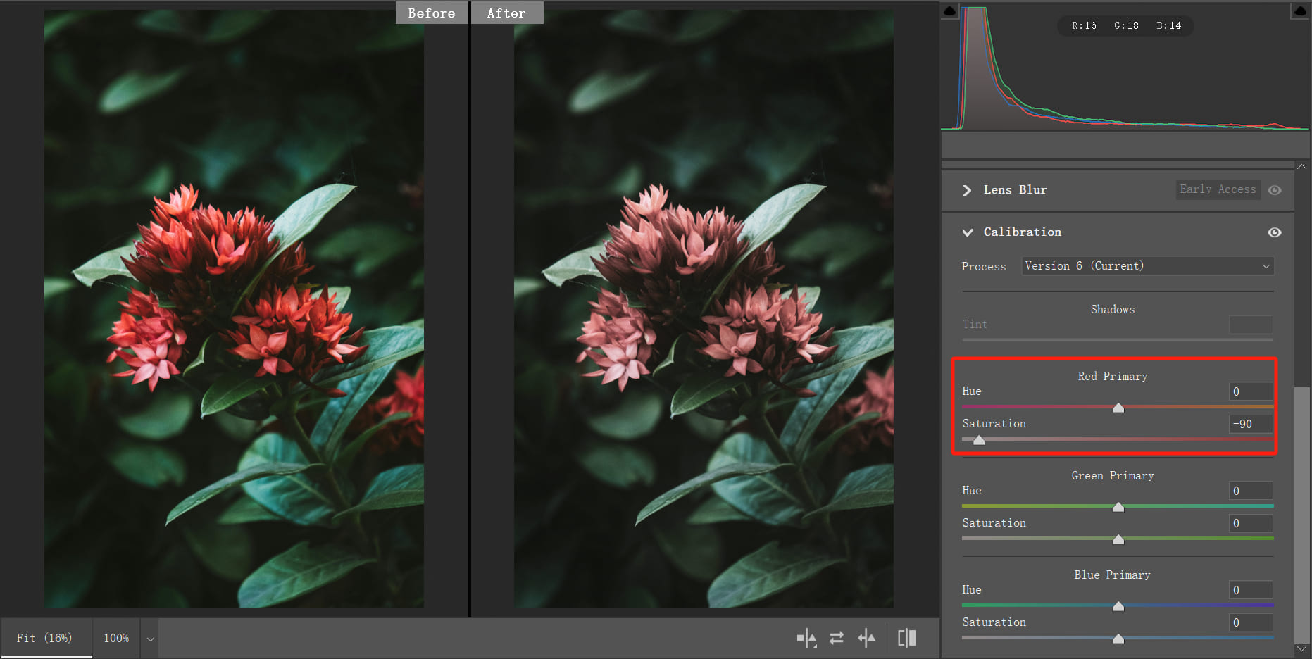Click the Green Primary Hue value field
The width and height of the screenshot is (1312, 659).
pos(1251,491)
